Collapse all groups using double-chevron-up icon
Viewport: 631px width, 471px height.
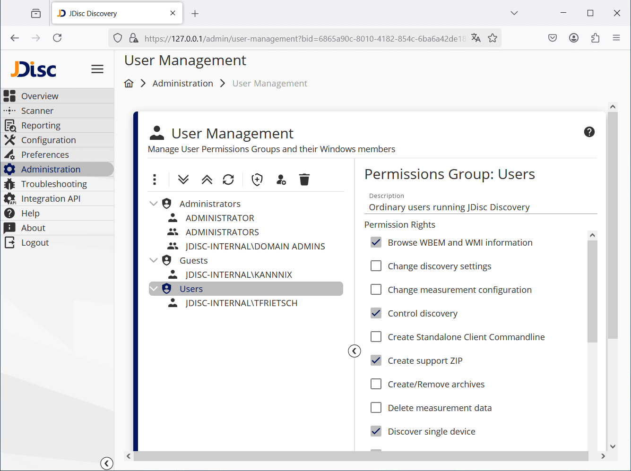[207, 180]
